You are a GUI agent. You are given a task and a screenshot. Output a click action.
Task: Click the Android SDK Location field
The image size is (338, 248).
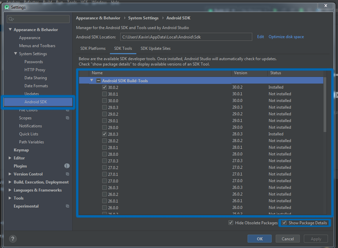coord(186,37)
